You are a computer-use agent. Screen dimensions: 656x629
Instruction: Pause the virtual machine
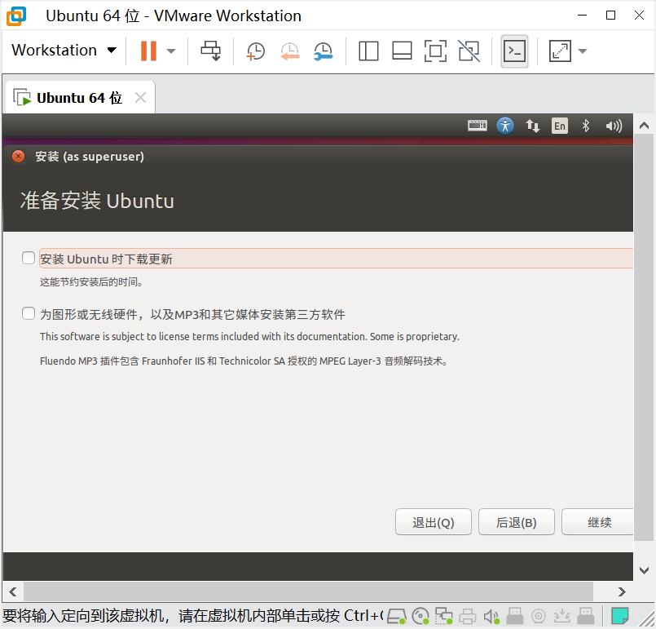click(x=148, y=51)
